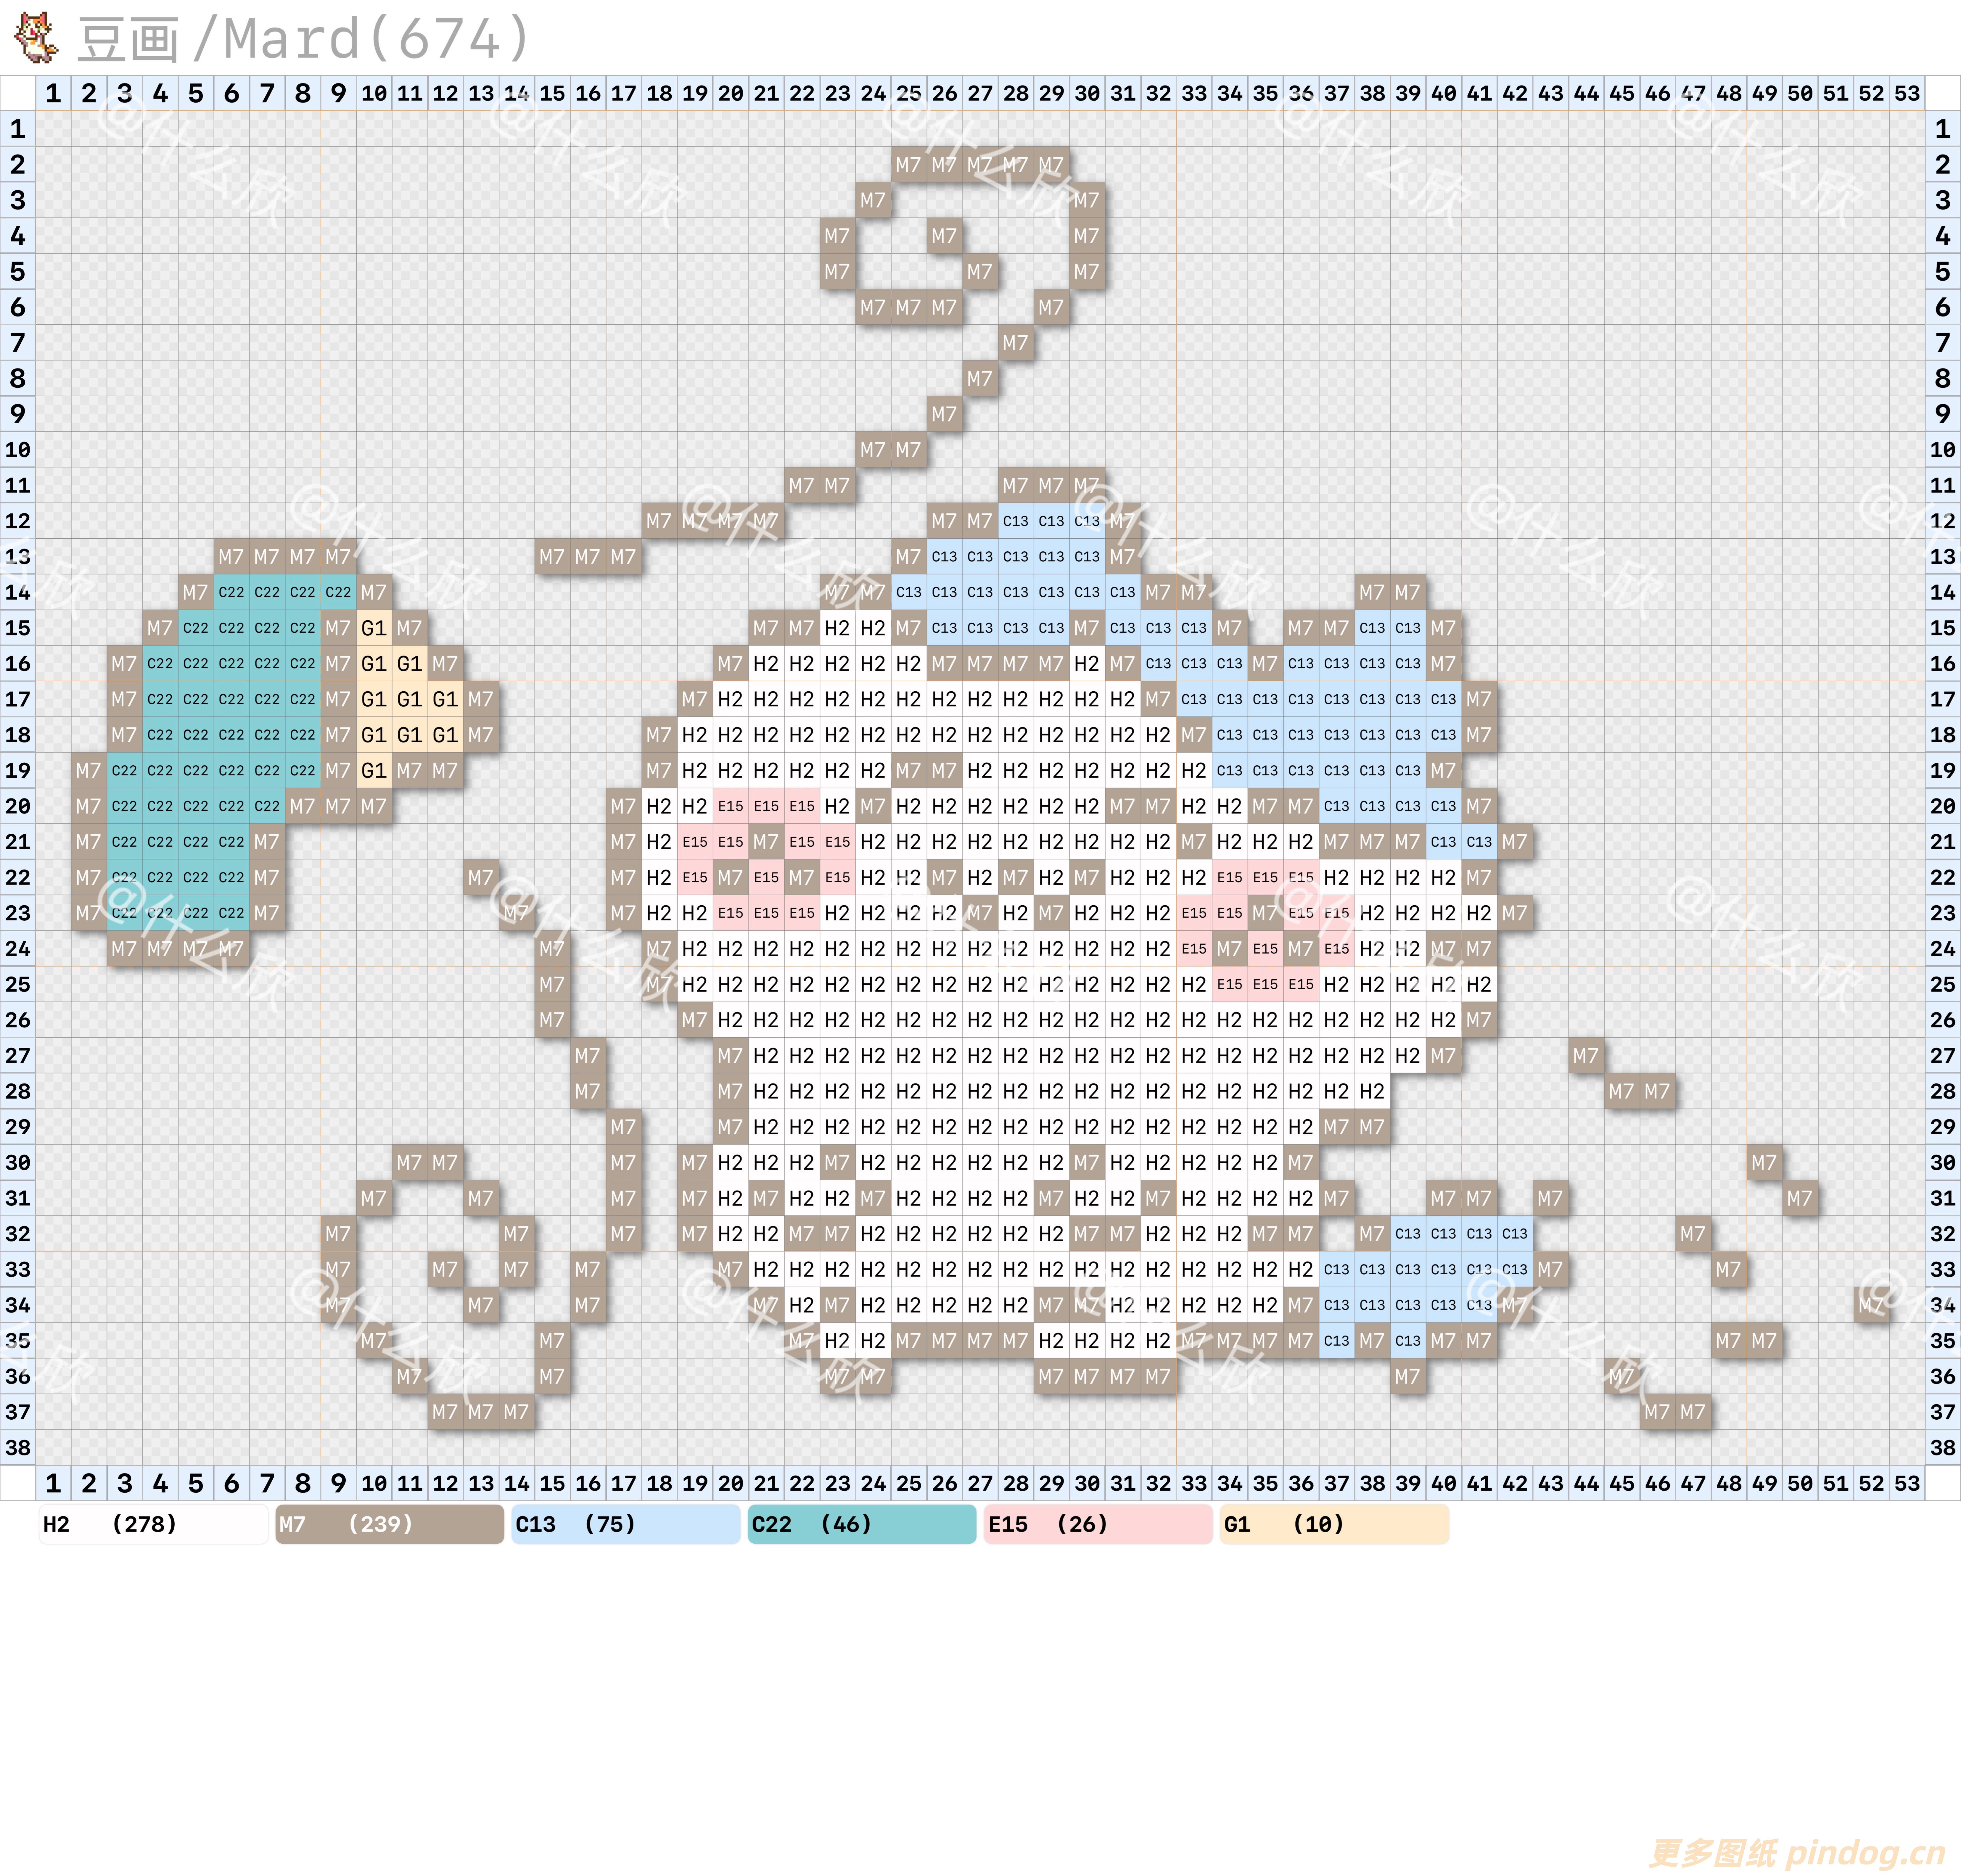Click the M7 bead at row 27, column 44
The height and width of the screenshot is (1876, 1961).
pyautogui.click(x=1586, y=1056)
